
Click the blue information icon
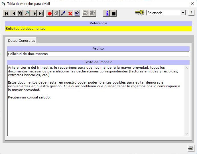click(107, 13)
